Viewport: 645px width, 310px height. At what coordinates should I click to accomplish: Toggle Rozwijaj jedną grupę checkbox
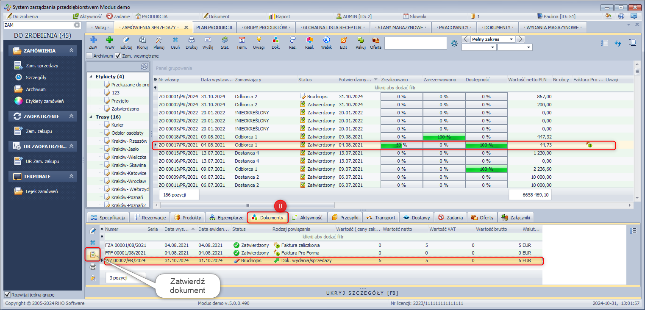click(x=7, y=295)
